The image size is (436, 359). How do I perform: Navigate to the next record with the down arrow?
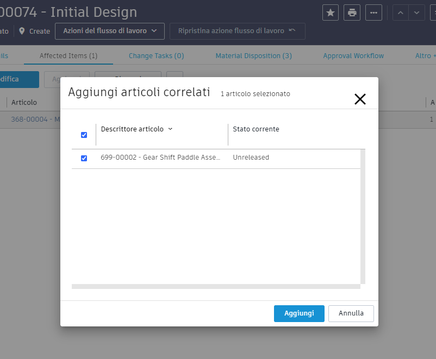[x=416, y=12]
